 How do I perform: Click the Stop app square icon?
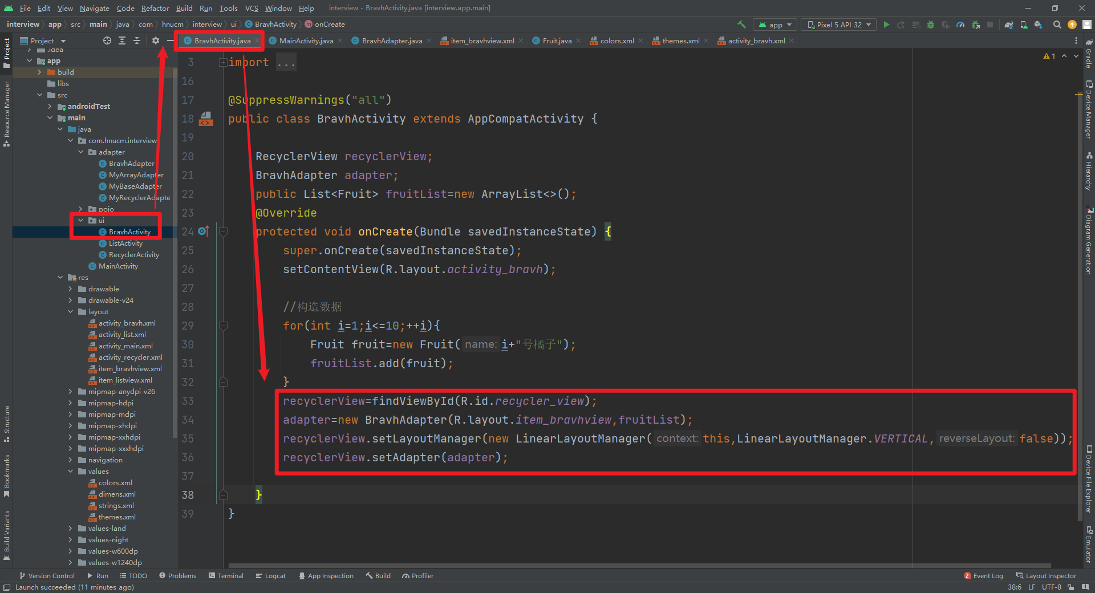point(990,25)
